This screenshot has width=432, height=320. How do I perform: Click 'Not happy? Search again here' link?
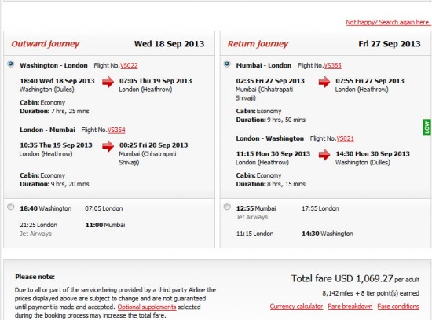[388, 22]
